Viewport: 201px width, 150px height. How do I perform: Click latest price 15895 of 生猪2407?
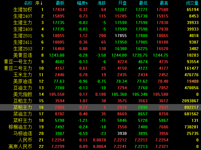click(x=58, y=16)
